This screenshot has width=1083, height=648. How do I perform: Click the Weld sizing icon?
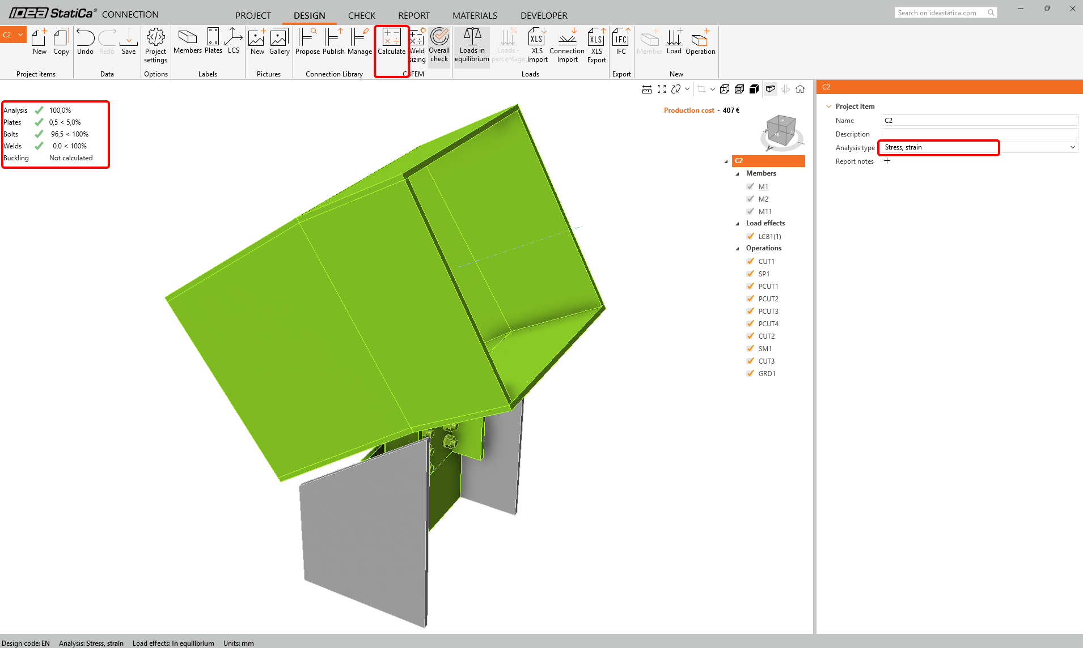tap(417, 45)
